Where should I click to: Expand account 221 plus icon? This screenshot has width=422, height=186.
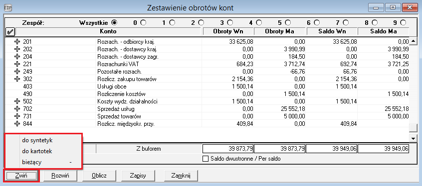pyautogui.click(x=17, y=64)
